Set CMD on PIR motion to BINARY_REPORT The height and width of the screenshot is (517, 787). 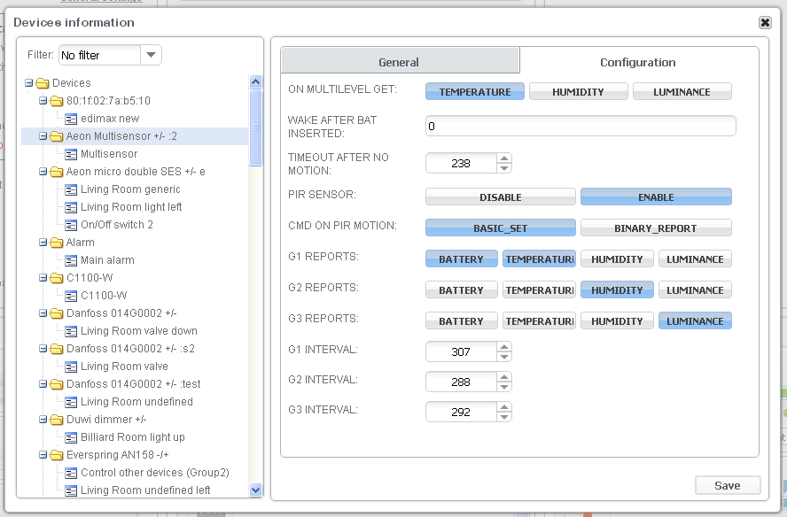[x=656, y=228]
